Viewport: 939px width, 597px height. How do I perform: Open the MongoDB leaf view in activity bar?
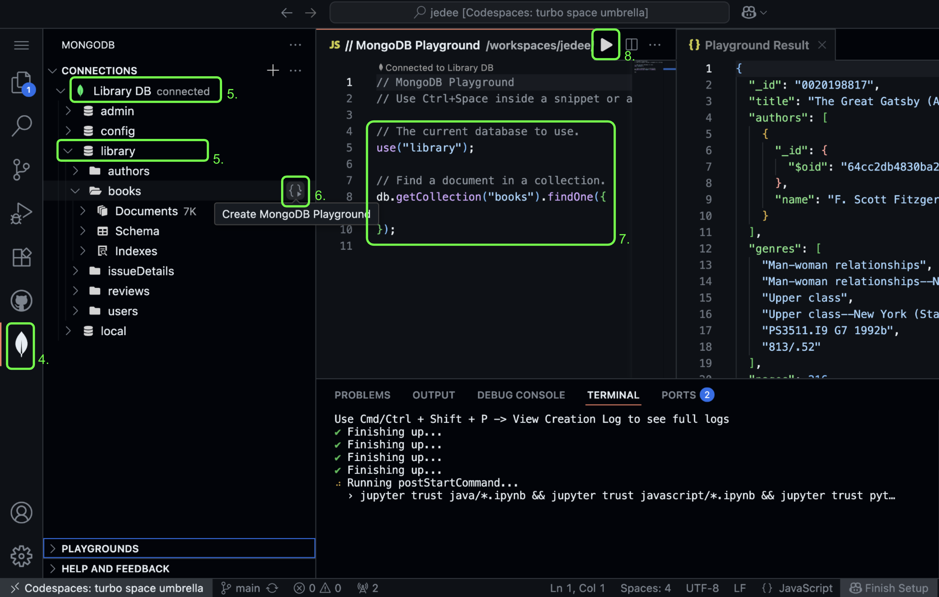21,345
